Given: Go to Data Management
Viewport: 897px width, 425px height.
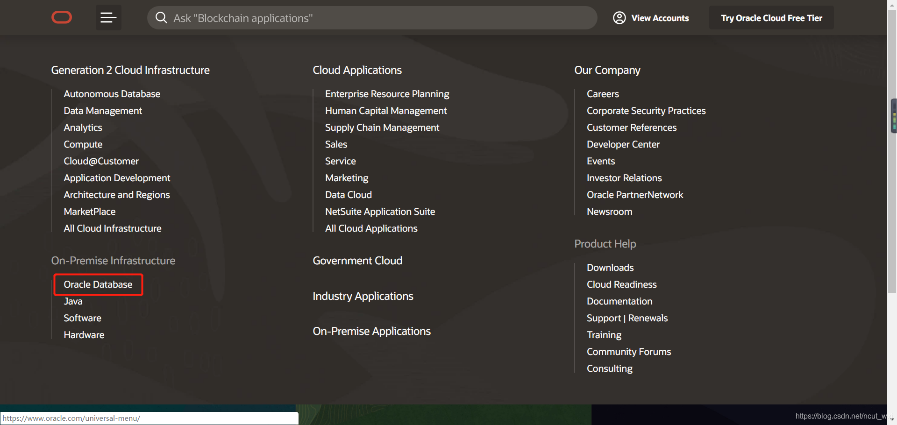Looking at the screenshot, I should point(103,111).
